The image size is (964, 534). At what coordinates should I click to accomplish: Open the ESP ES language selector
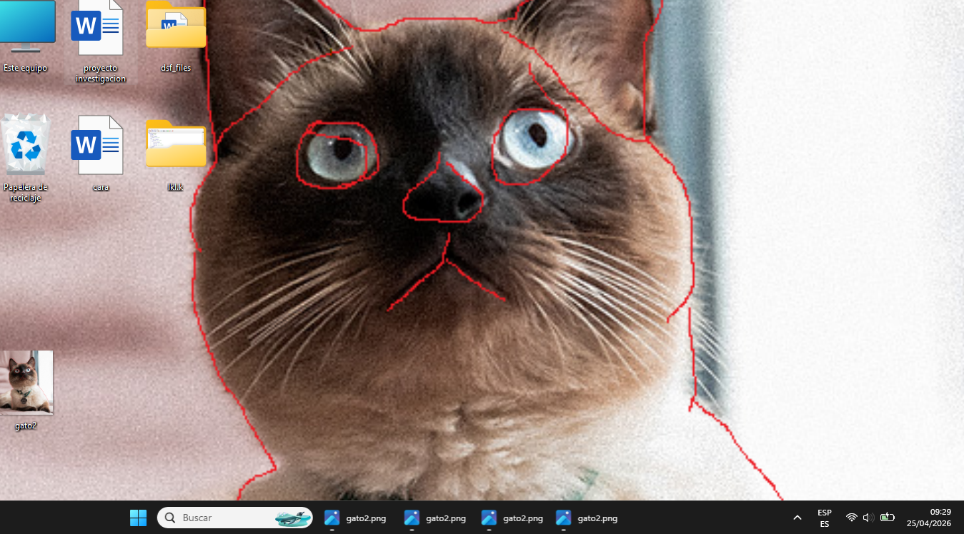[x=824, y=518]
